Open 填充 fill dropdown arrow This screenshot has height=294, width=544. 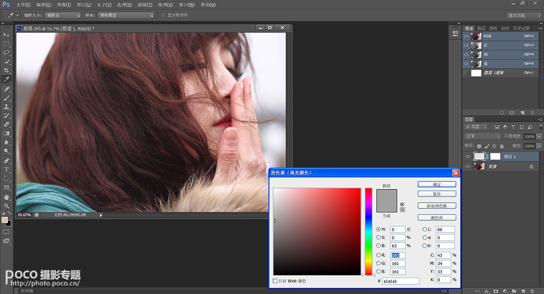(x=539, y=146)
